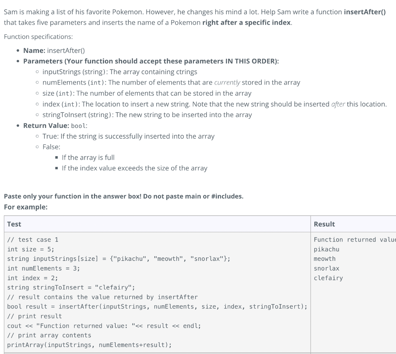Click the 'False:' sub-bullet
Viewport: 396px width, 354px height.
pos(51,147)
